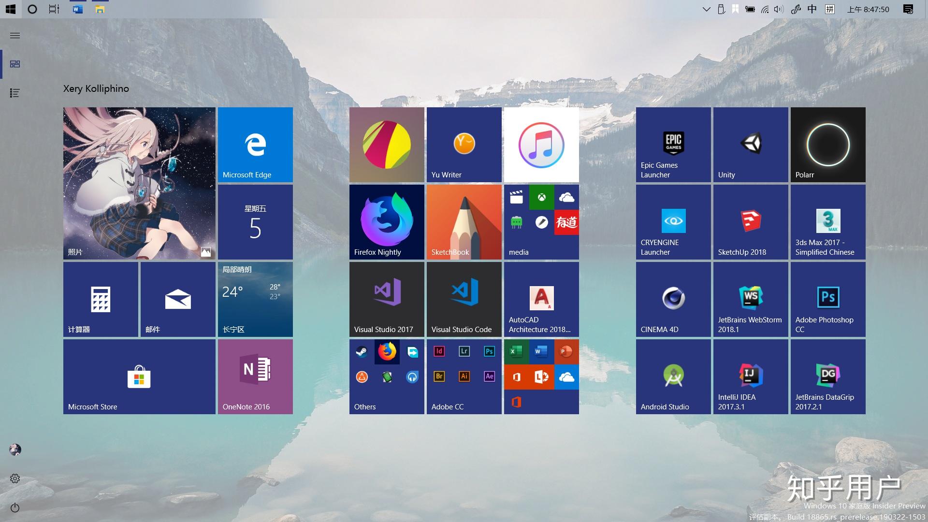Image resolution: width=928 pixels, height=522 pixels.
Task: Open the Microsoft Edge tile
Action: tap(255, 145)
